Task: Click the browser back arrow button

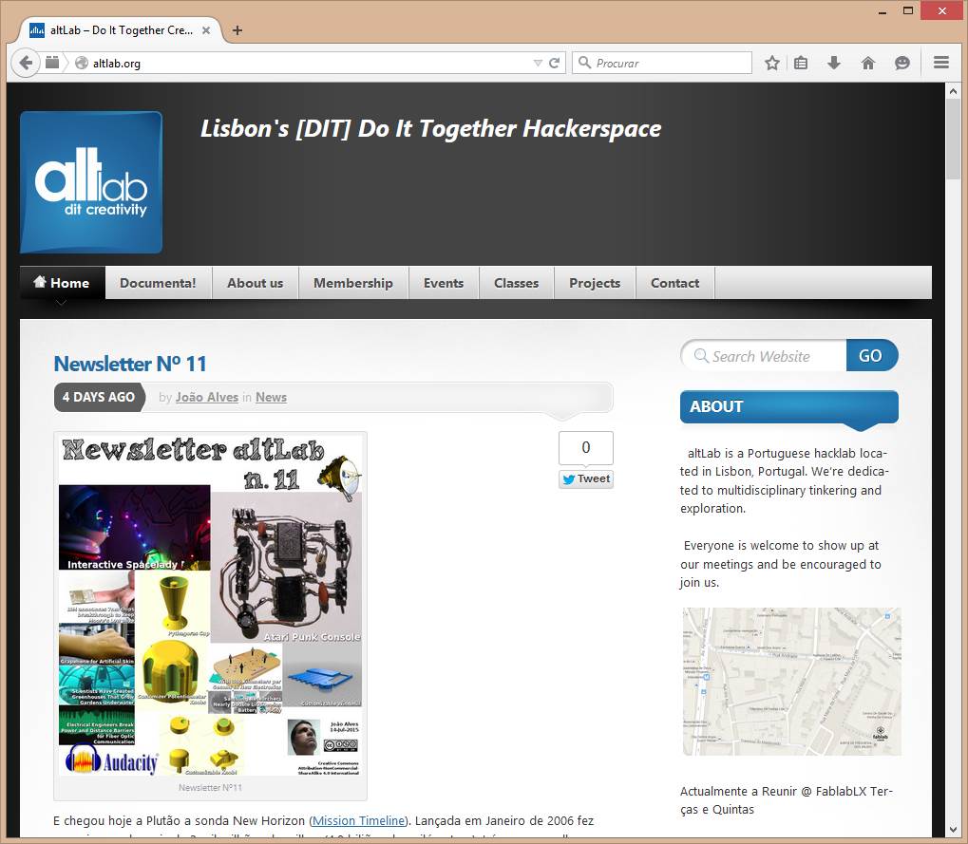Action: click(26, 63)
